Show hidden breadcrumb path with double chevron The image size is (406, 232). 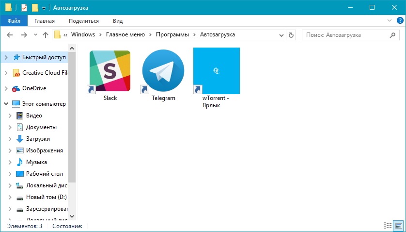pos(65,35)
